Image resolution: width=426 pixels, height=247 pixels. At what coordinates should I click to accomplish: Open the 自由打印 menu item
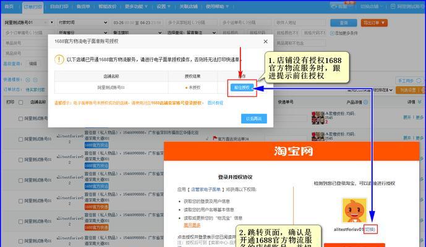click(x=59, y=6)
